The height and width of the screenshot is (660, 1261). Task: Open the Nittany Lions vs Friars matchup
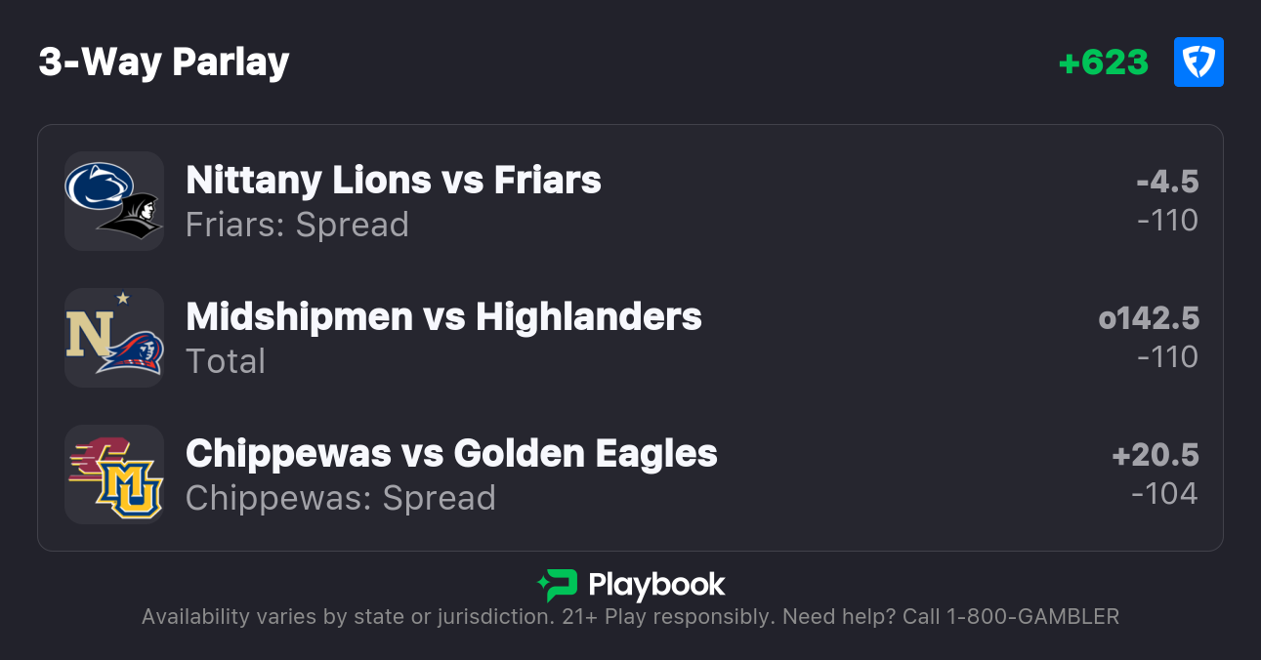click(x=394, y=181)
